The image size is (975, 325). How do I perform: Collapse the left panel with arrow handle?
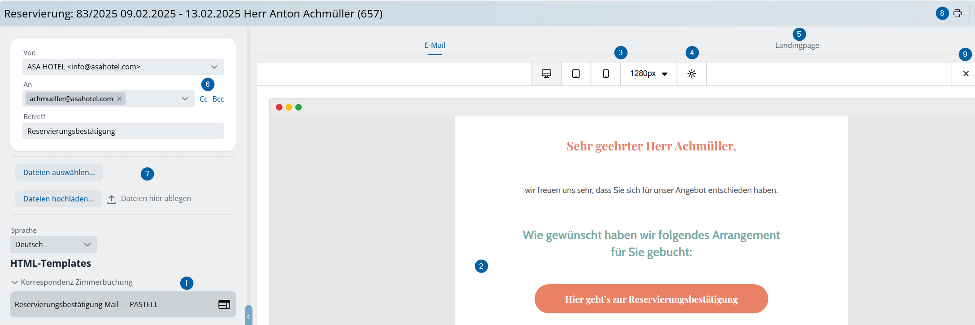coord(248,316)
